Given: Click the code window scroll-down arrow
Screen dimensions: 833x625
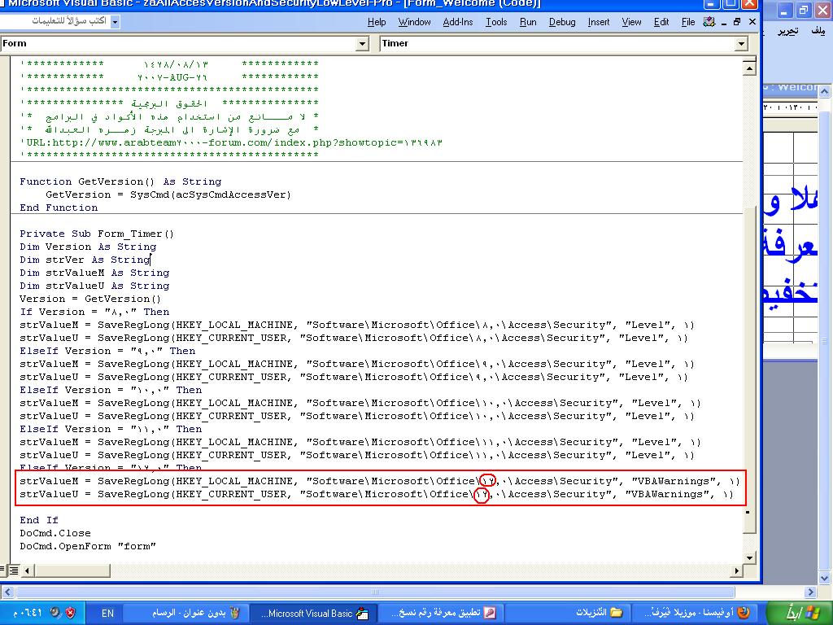Looking at the screenshot, I should point(749,558).
